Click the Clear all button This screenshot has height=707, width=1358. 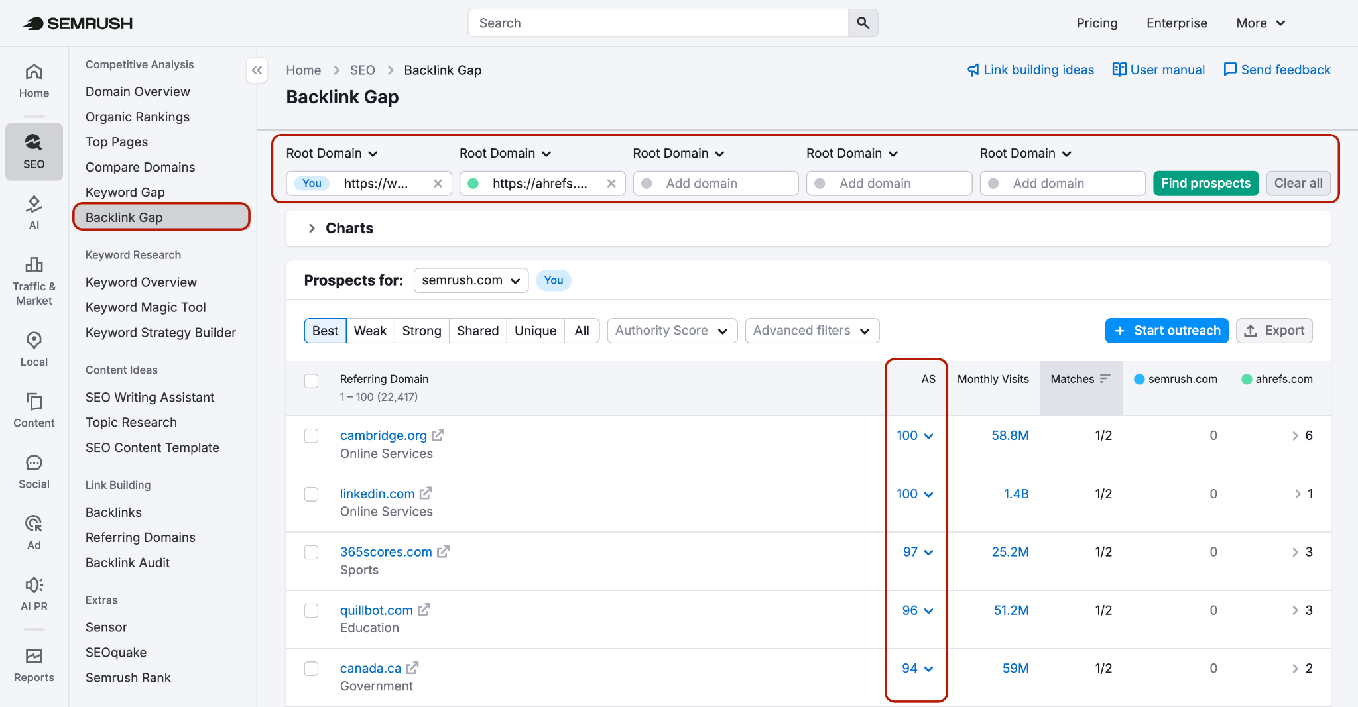[x=1298, y=184]
